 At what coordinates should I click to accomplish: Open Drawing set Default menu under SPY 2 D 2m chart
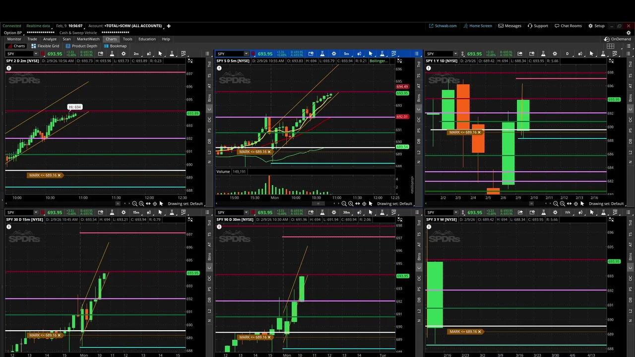coord(185,204)
